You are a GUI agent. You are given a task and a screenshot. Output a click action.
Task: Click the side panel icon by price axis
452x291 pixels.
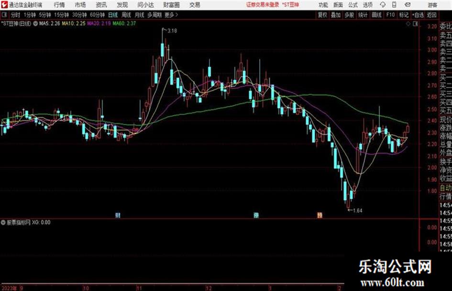(415, 24)
